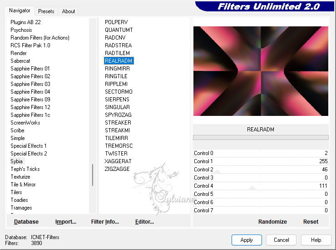Screen dimensions: 336x250
Task: Choose the SINGULAR filter
Action: click(x=117, y=107)
